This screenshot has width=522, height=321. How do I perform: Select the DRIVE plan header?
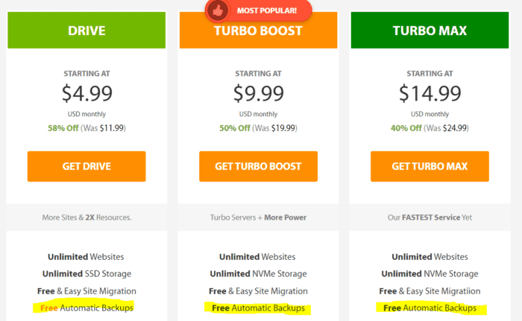coord(87,31)
